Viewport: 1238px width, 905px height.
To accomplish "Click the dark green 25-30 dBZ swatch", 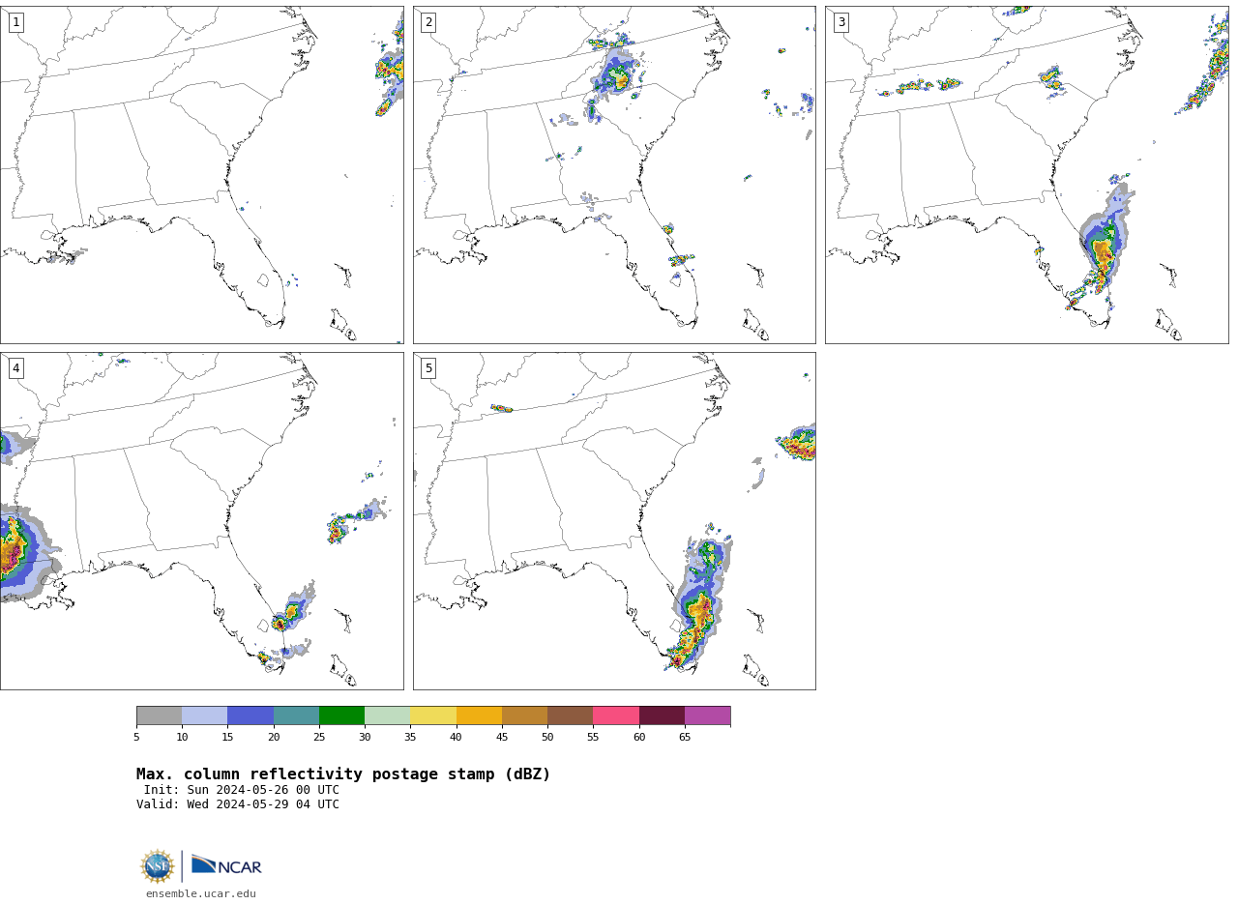I will [x=341, y=715].
